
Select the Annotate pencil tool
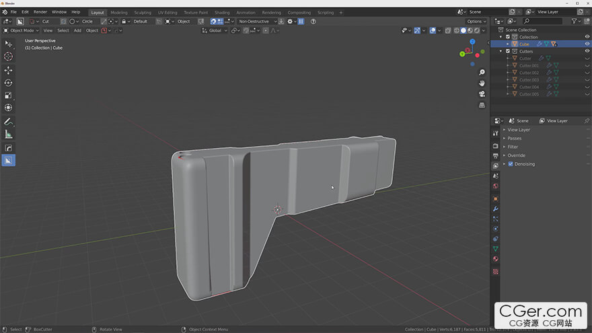tap(8, 122)
